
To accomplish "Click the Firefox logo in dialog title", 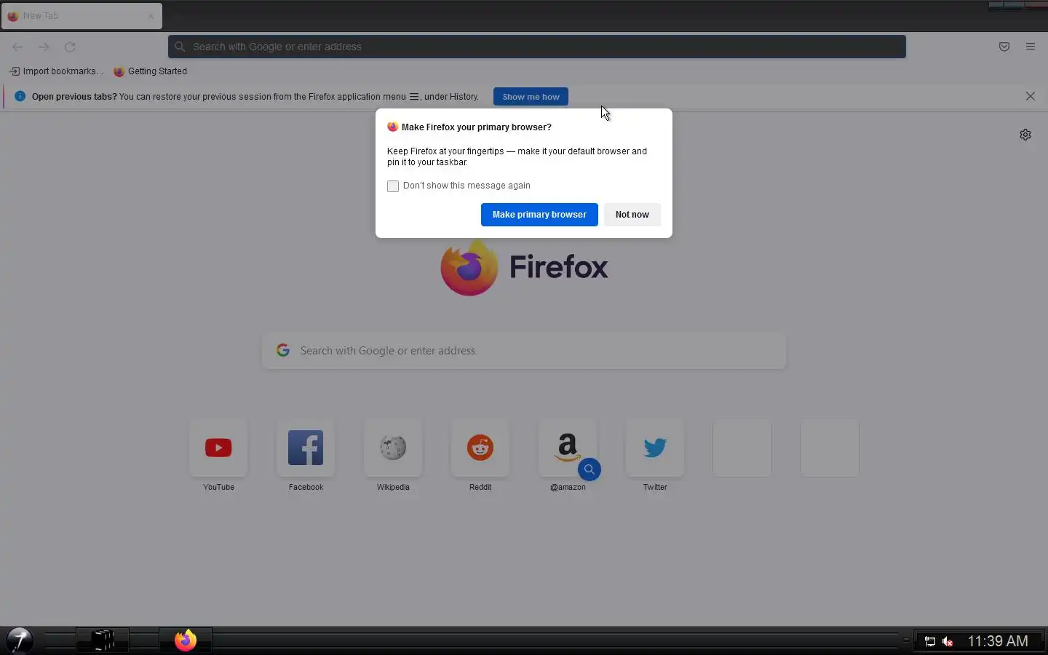I will pyautogui.click(x=393, y=127).
